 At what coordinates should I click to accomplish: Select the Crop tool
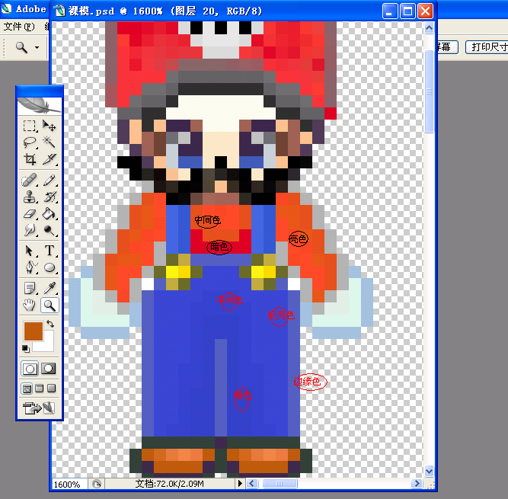click(30, 158)
